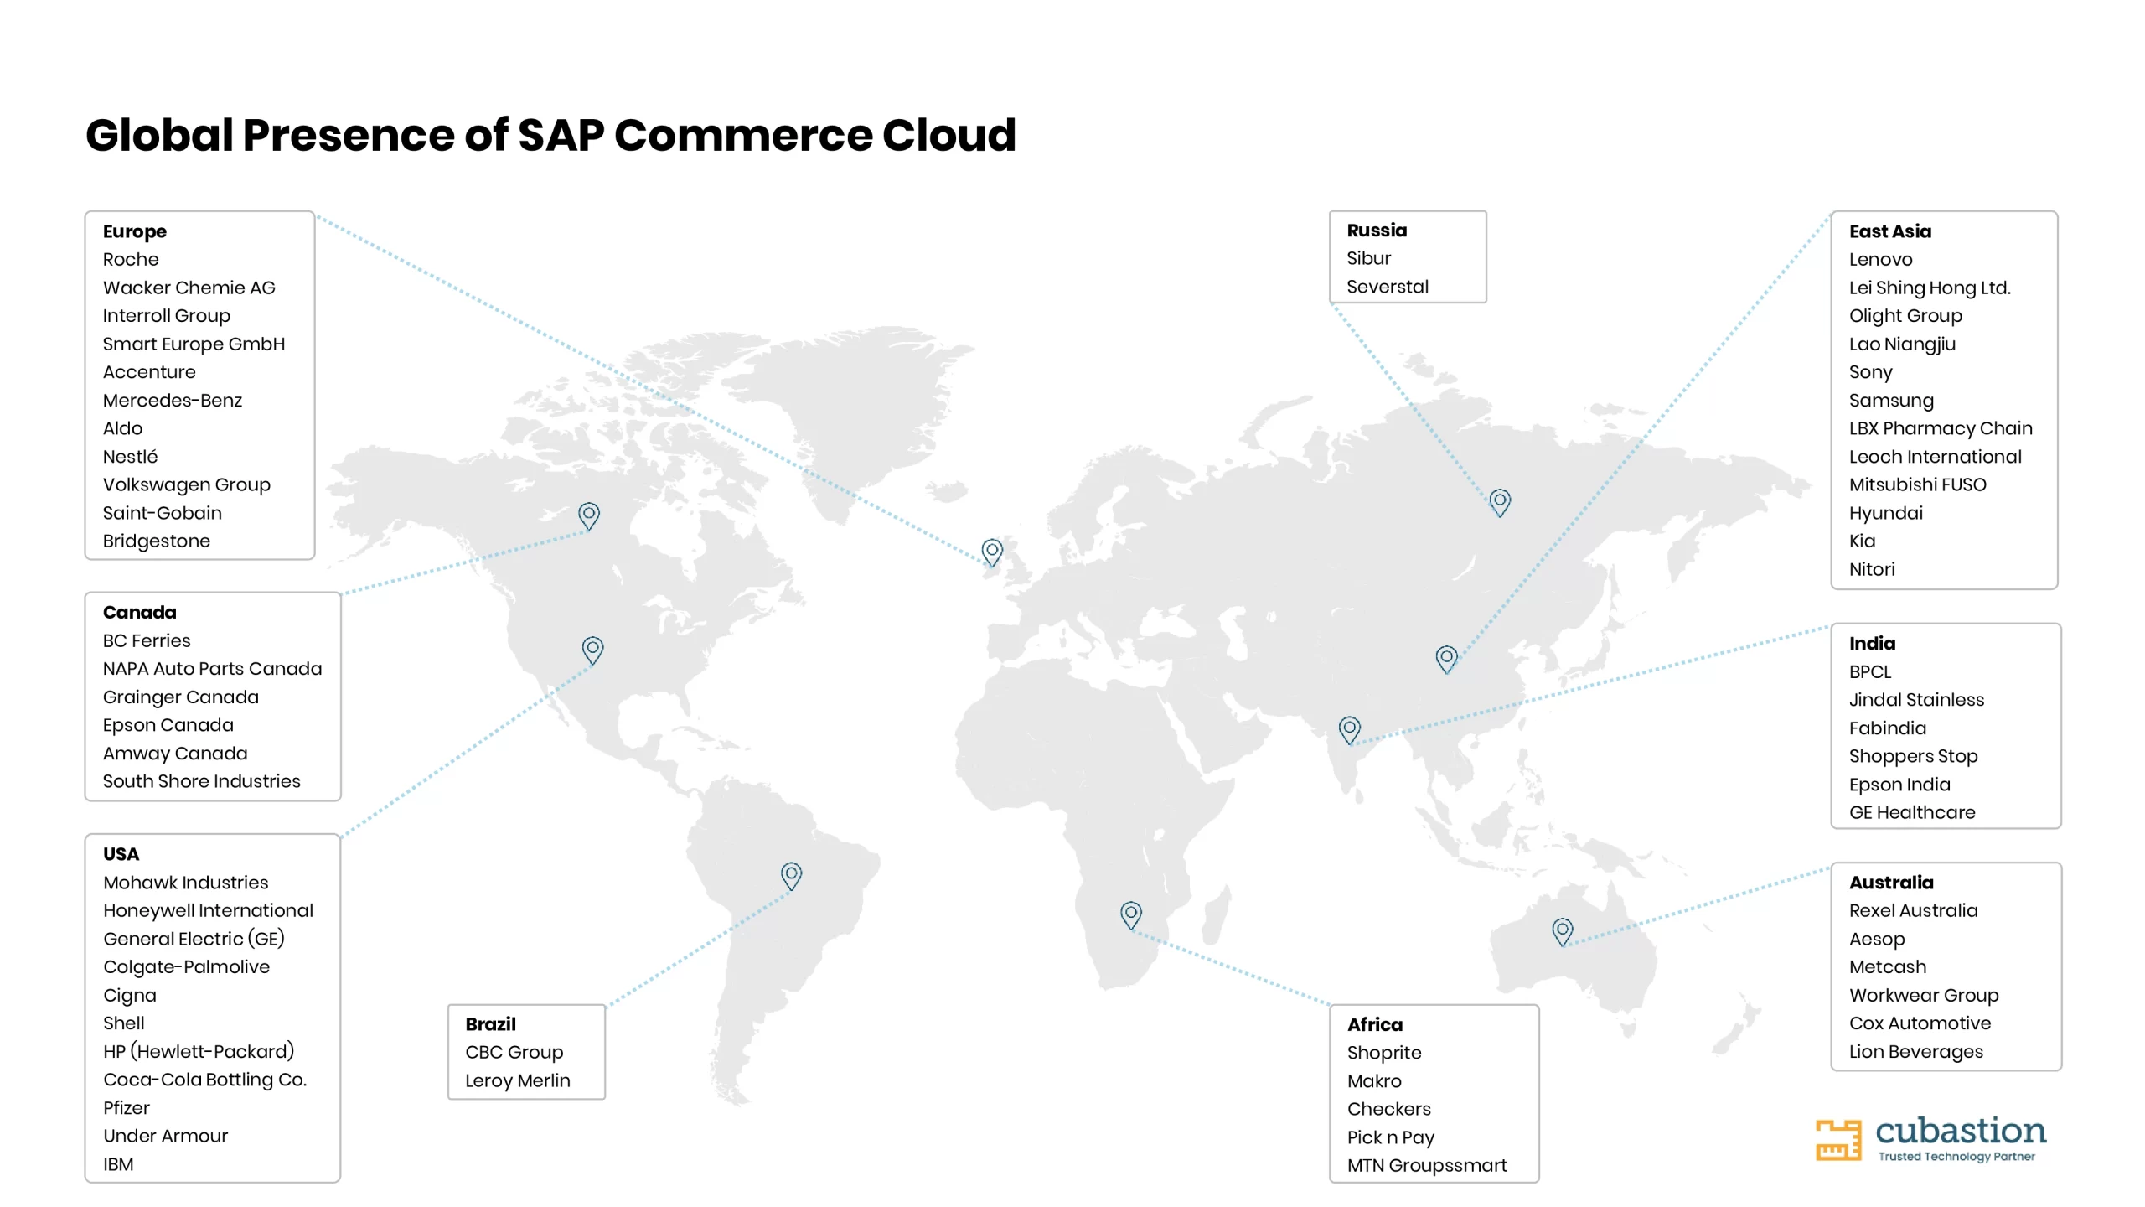Viewport: 2145px width, 1207px height.
Task: Select Bridgestone in the Europe list
Action: (x=157, y=541)
